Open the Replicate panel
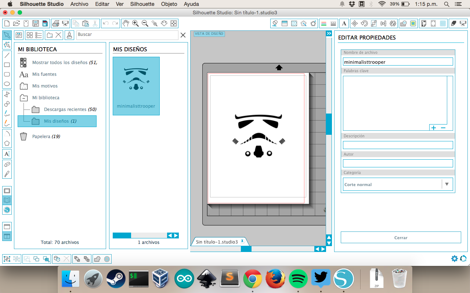 click(x=393, y=23)
